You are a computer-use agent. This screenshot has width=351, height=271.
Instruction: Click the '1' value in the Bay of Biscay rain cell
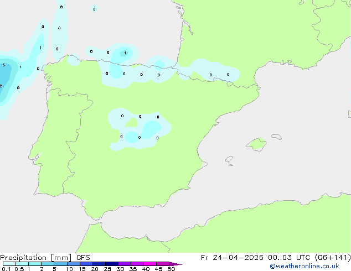(125, 53)
